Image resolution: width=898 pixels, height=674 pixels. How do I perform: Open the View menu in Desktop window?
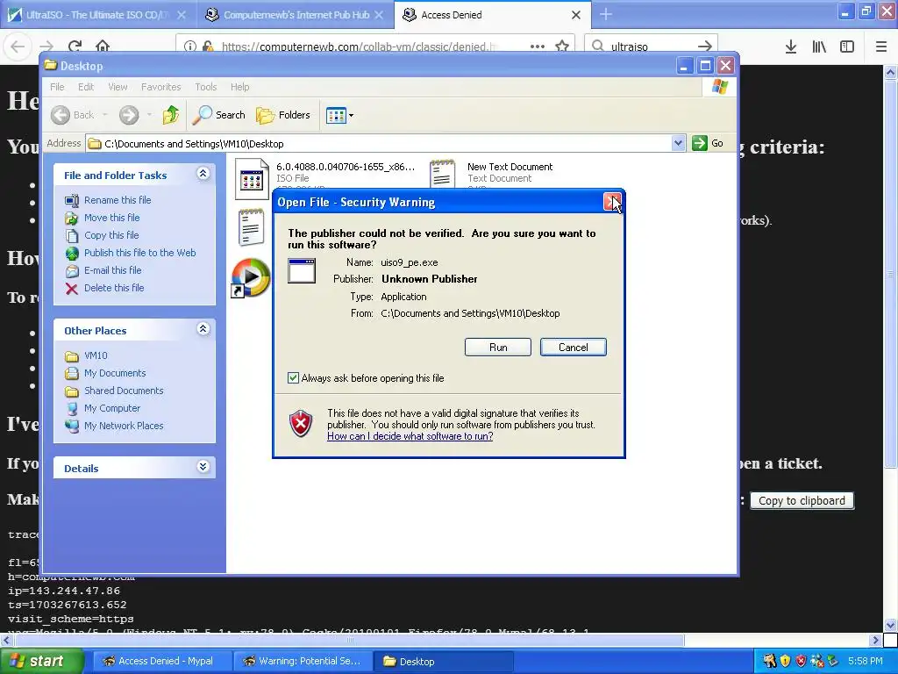click(x=118, y=87)
